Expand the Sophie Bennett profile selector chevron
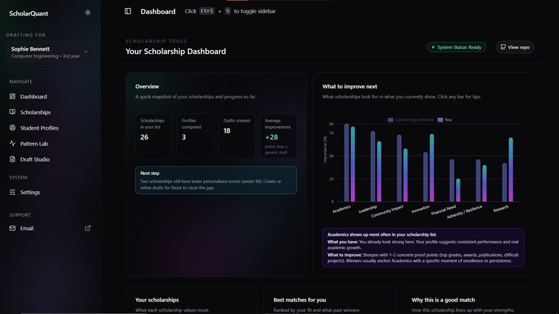The width and height of the screenshot is (559, 314). (86, 52)
